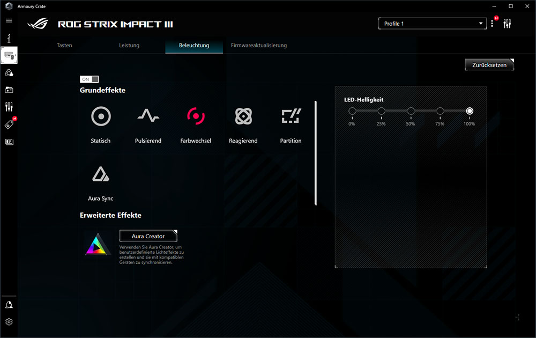Click the Armoury Crate title bar icon
Viewport: 536px width, 338px height.
tap(9, 6)
